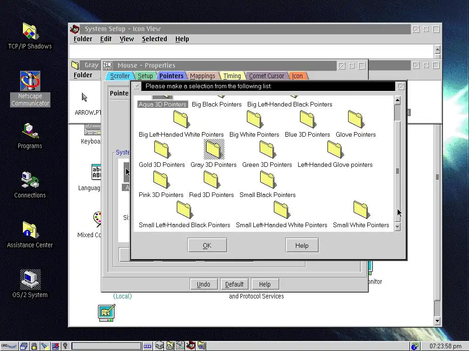Switch to the Icon tab
This screenshot has width=469, height=351.
pyautogui.click(x=297, y=76)
